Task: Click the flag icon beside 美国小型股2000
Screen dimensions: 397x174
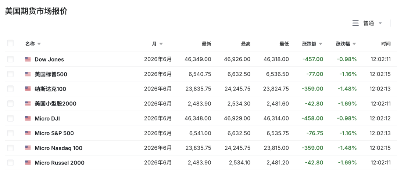Action: pos(28,104)
